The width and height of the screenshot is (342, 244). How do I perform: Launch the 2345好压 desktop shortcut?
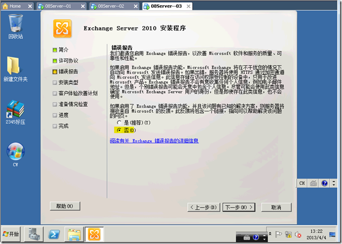(x=16, y=112)
